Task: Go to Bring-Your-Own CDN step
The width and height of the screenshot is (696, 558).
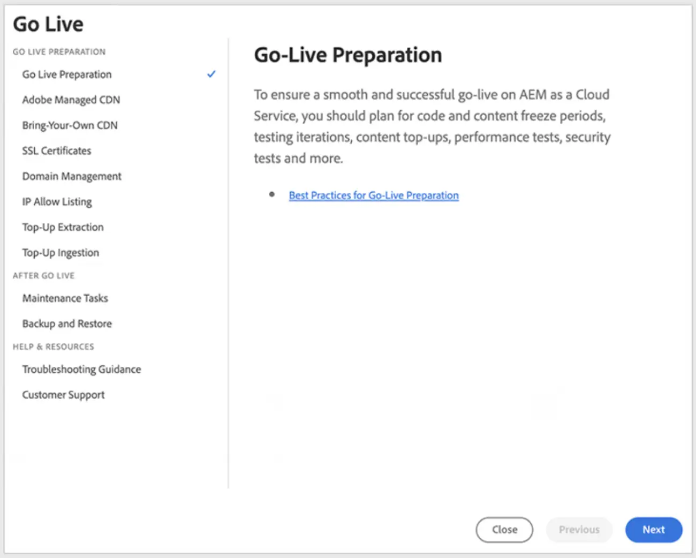Action: coord(70,125)
